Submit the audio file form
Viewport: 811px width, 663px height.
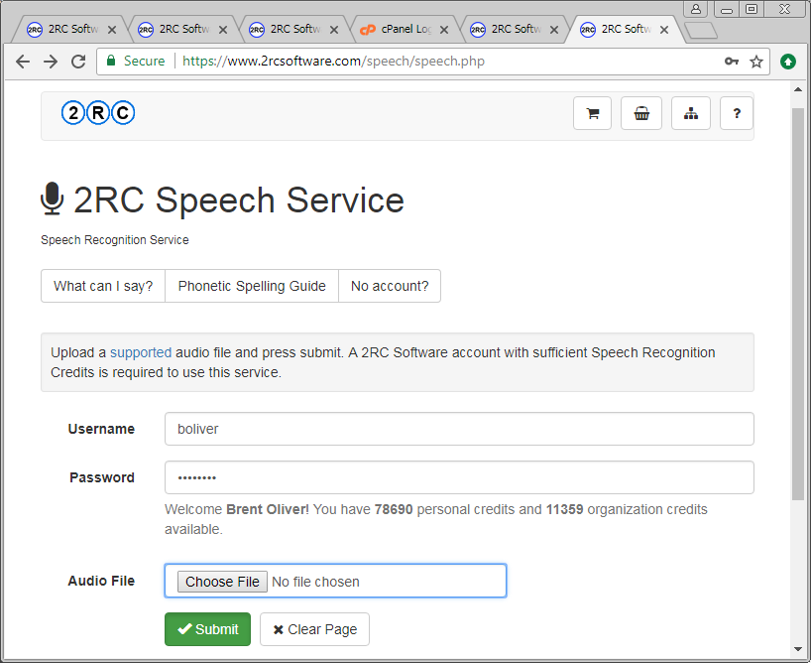click(207, 629)
